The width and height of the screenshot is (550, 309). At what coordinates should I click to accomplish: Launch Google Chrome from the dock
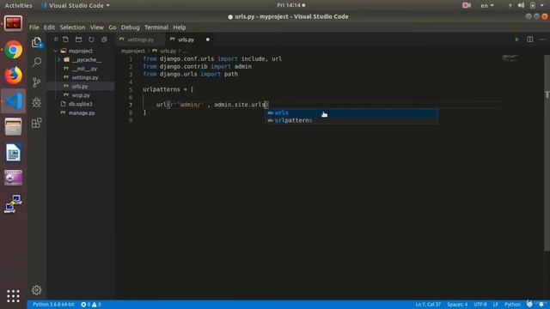click(x=14, y=50)
